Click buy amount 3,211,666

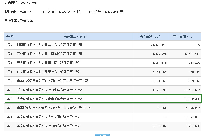coord(159,81)
